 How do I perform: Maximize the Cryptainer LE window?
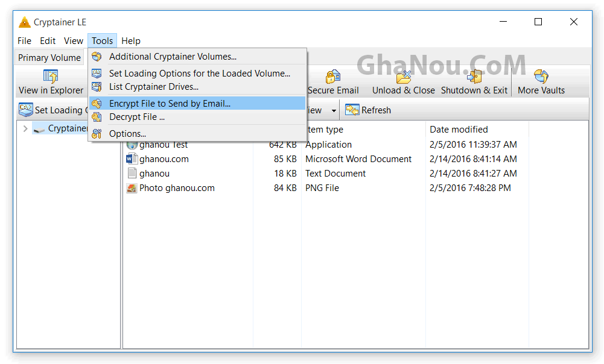[x=538, y=22]
